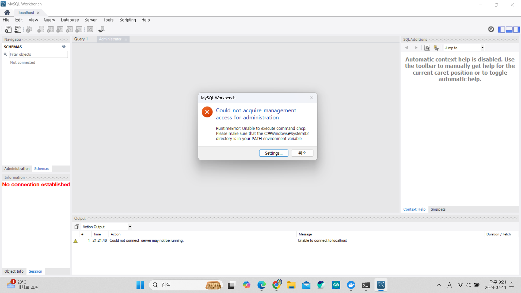Toggle the left sidebar panel
Image resolution: width=521 pixels, height=293 pixels.
502,29
